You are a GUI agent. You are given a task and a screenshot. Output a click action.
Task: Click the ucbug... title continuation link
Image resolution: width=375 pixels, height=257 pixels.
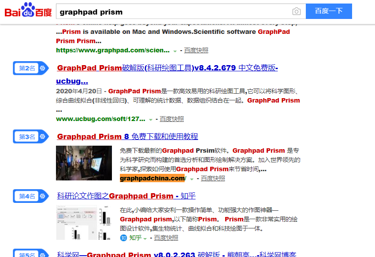click(72, 81)
